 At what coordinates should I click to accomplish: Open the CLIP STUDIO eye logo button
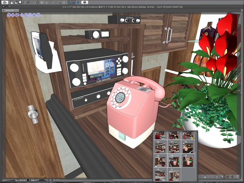tap(5, 2)
